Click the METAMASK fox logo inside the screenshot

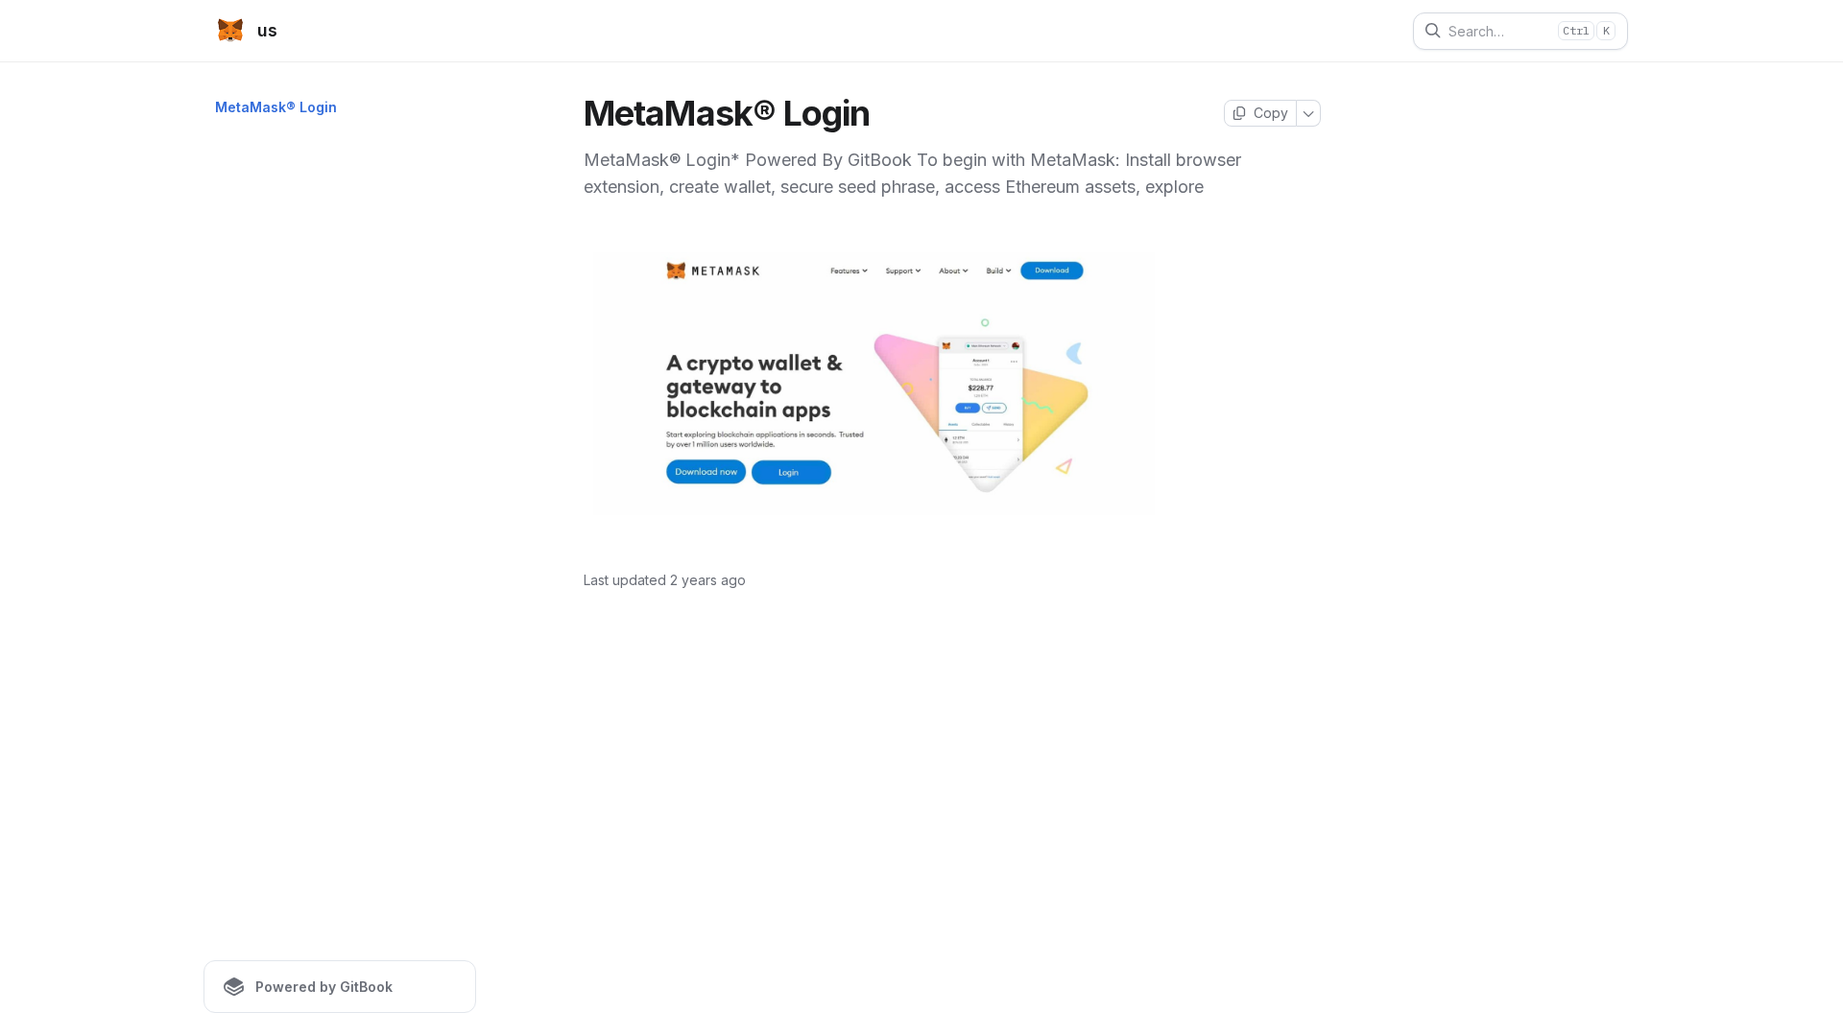pos(677,271)
